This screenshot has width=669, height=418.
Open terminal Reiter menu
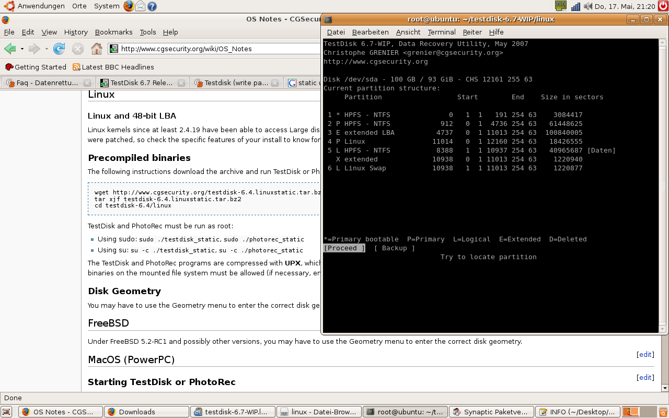pos(472,32)
